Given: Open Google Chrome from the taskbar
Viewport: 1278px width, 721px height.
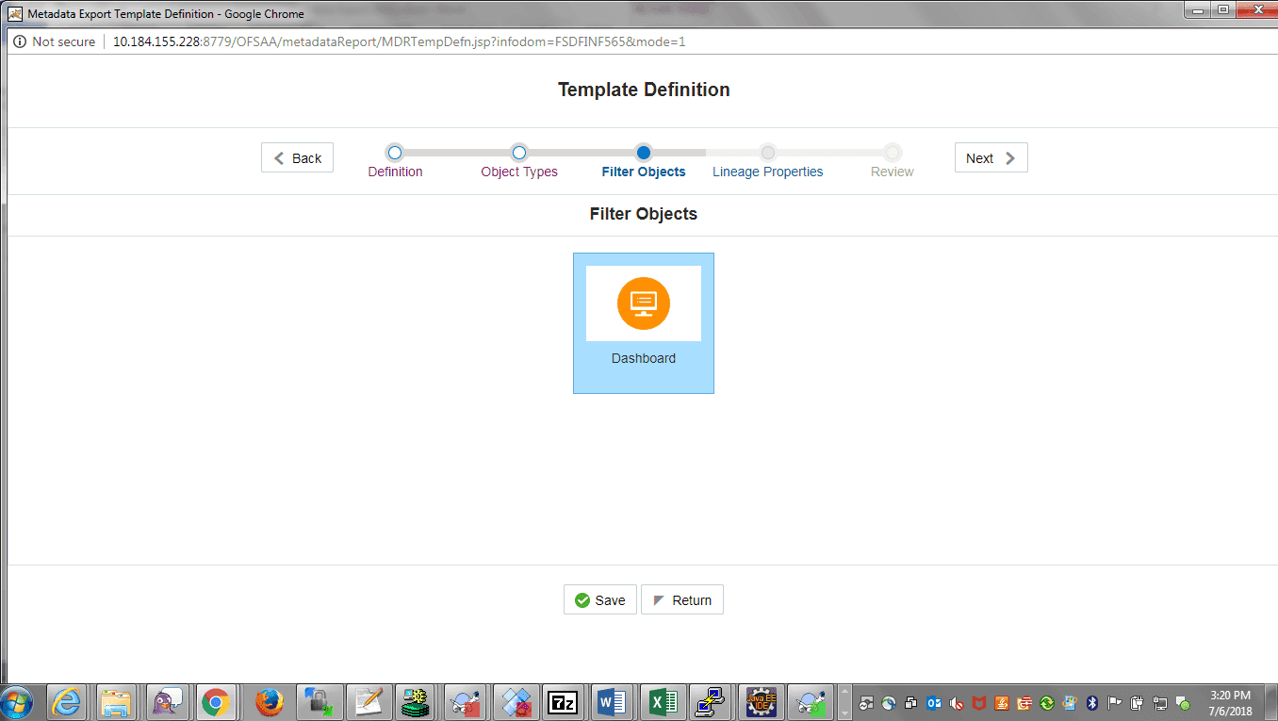Looking at the screenshot, I should tap(218, 702).
